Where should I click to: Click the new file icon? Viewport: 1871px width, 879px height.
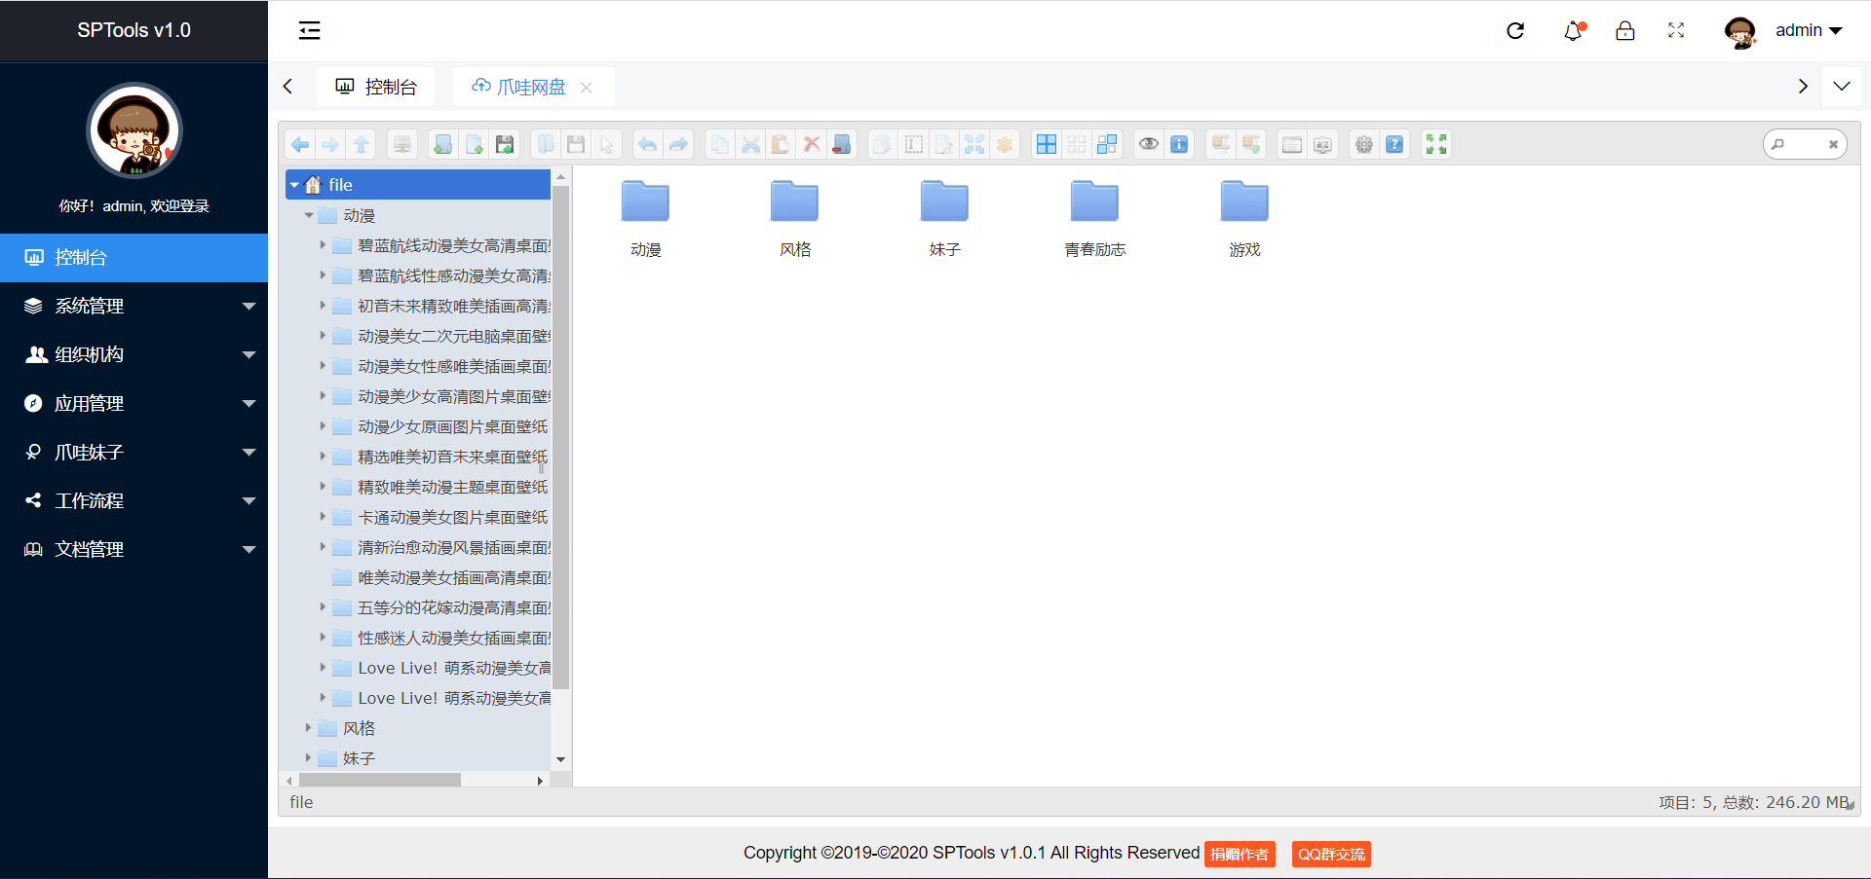click(x=474, y=145)
